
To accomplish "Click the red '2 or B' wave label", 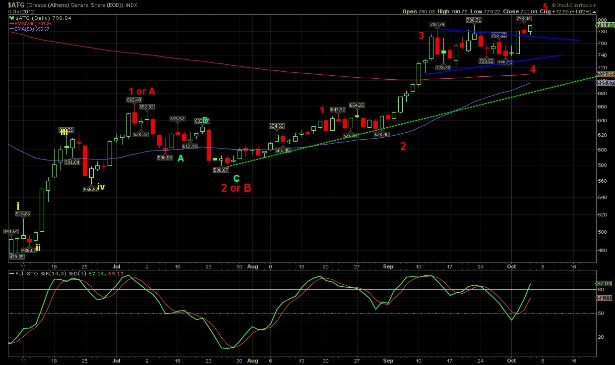I will point(236,187).
